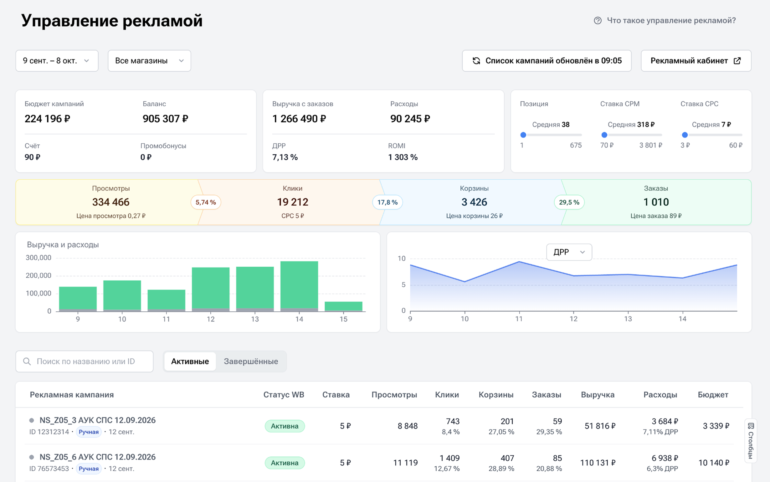Focus the Поиск по названию или ID field
Image resolution: width=770 pixels, height=482 pixels.
[x=85, y=361]
